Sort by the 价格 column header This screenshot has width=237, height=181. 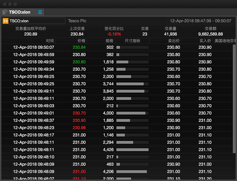(x=81, y=41)
